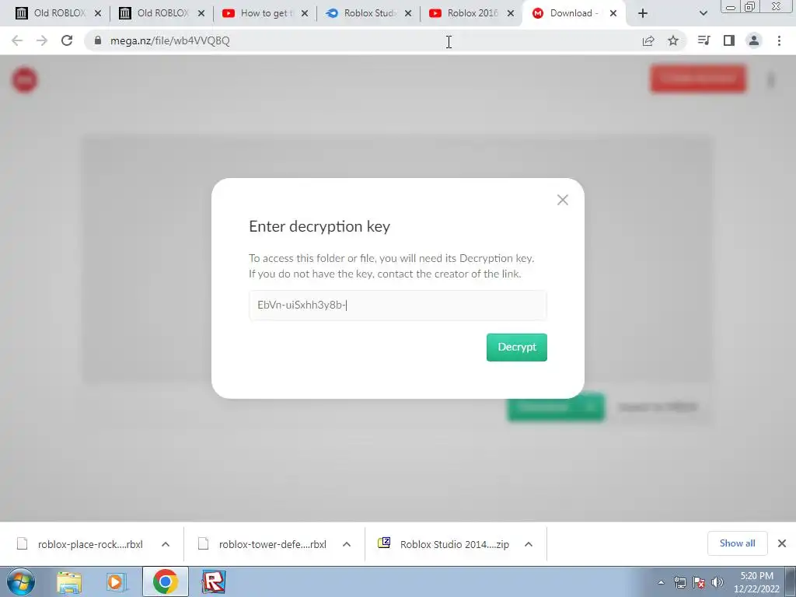Viewport: 796px width, 597px height.
Task: Close first Old ROBLOX tab
Action: pyautogui.click(x=98, y=14)
